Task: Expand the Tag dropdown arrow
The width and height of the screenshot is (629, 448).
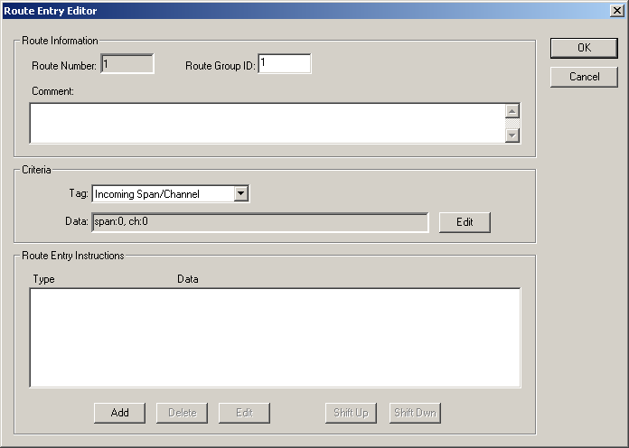Action: pyautogui.click(x=240, y=193)
